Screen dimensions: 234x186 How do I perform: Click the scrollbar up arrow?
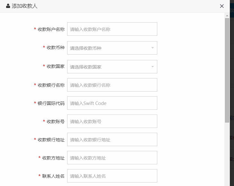pos(227,15)
